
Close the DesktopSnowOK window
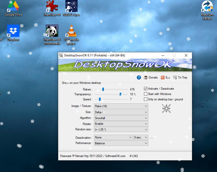click(186, 55)
